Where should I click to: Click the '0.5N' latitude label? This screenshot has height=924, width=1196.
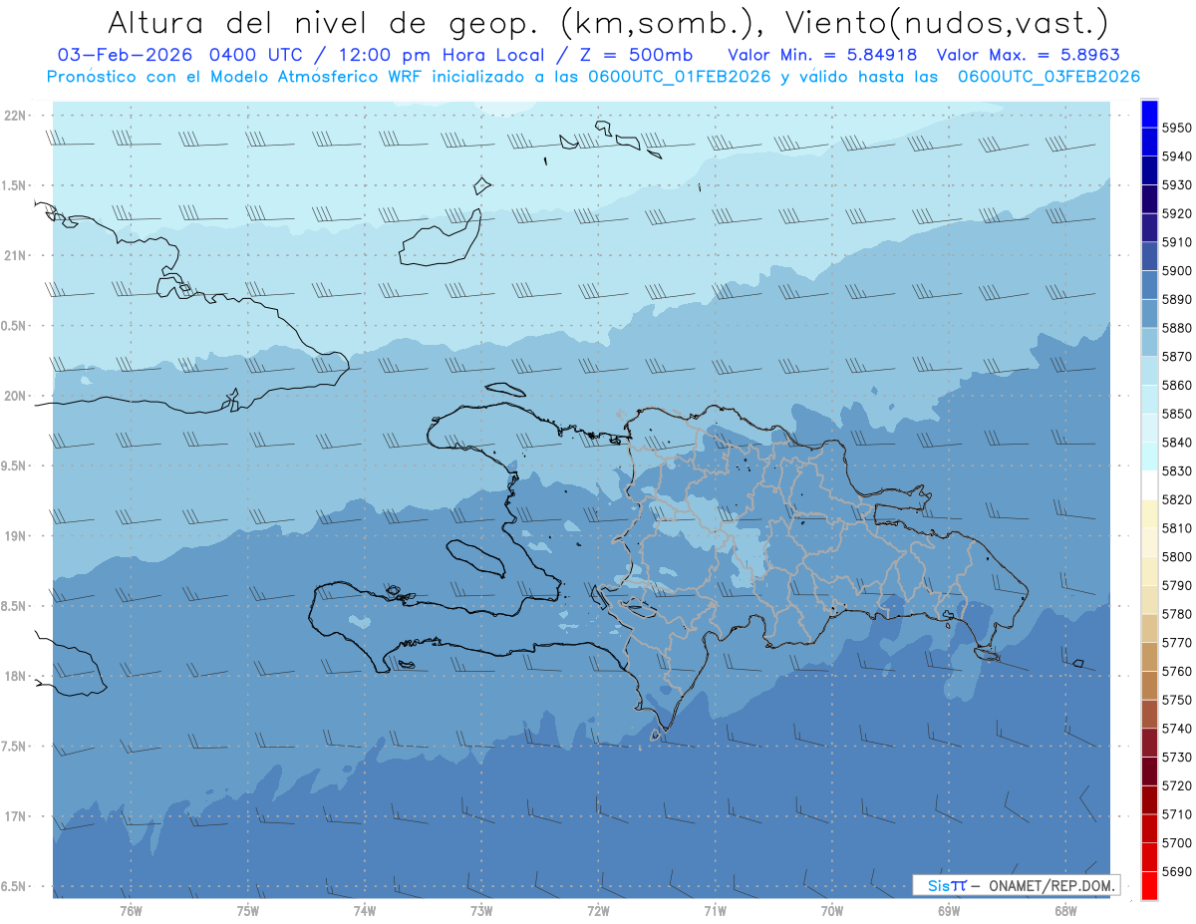point(15,326)
